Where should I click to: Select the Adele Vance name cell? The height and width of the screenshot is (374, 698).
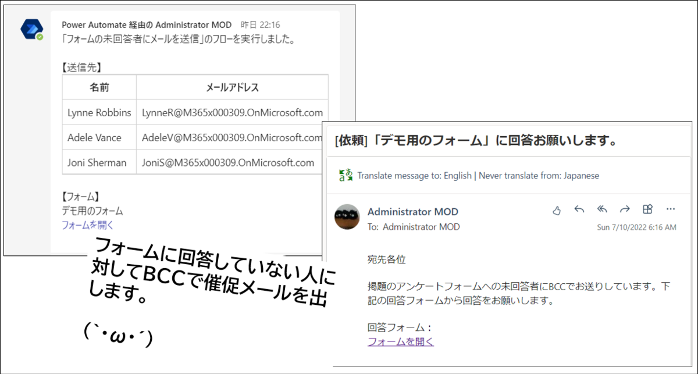coord(99,138)
